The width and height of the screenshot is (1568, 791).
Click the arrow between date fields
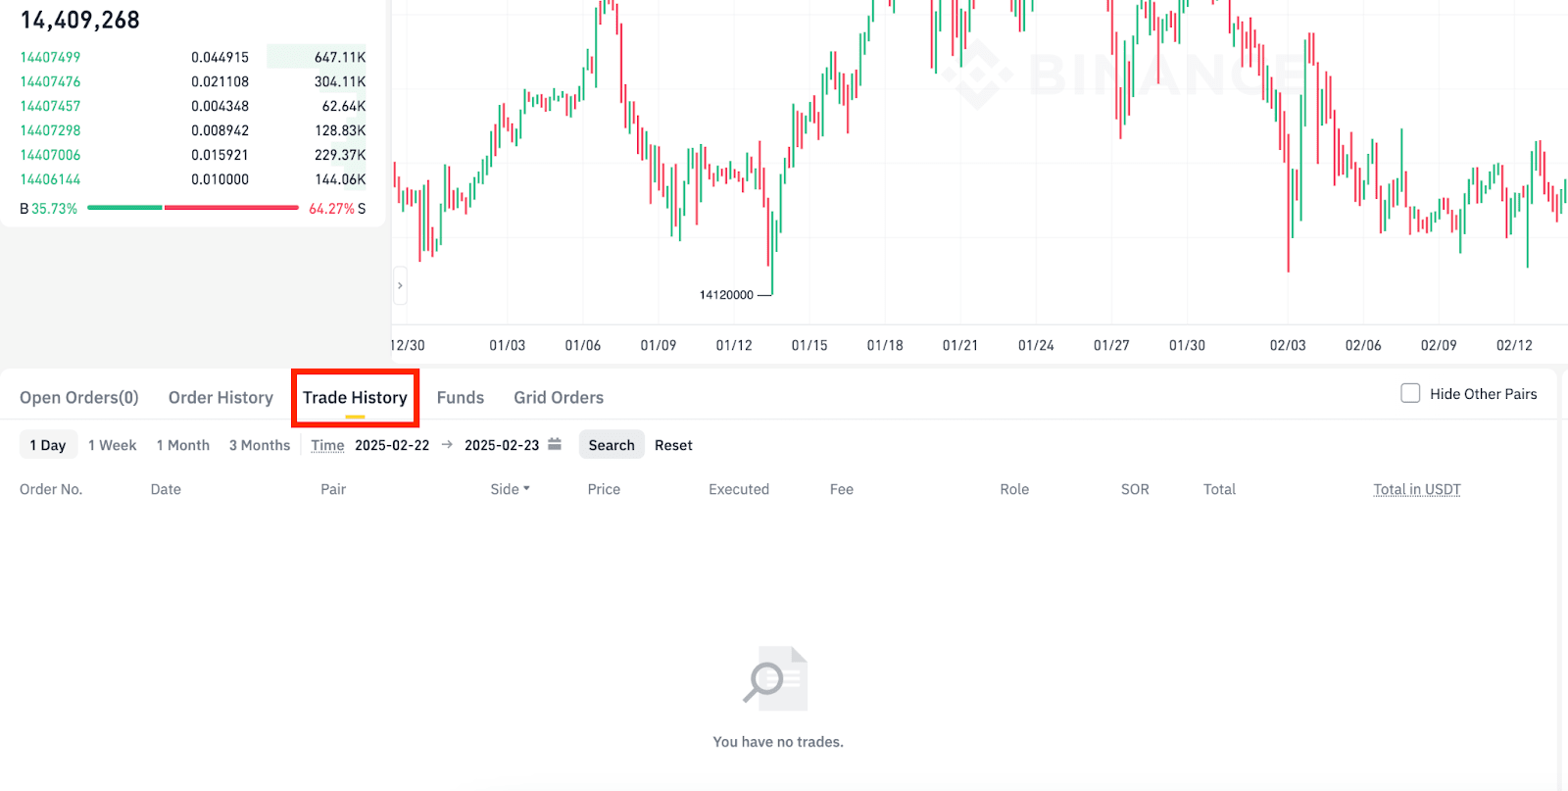click(447, 444)
